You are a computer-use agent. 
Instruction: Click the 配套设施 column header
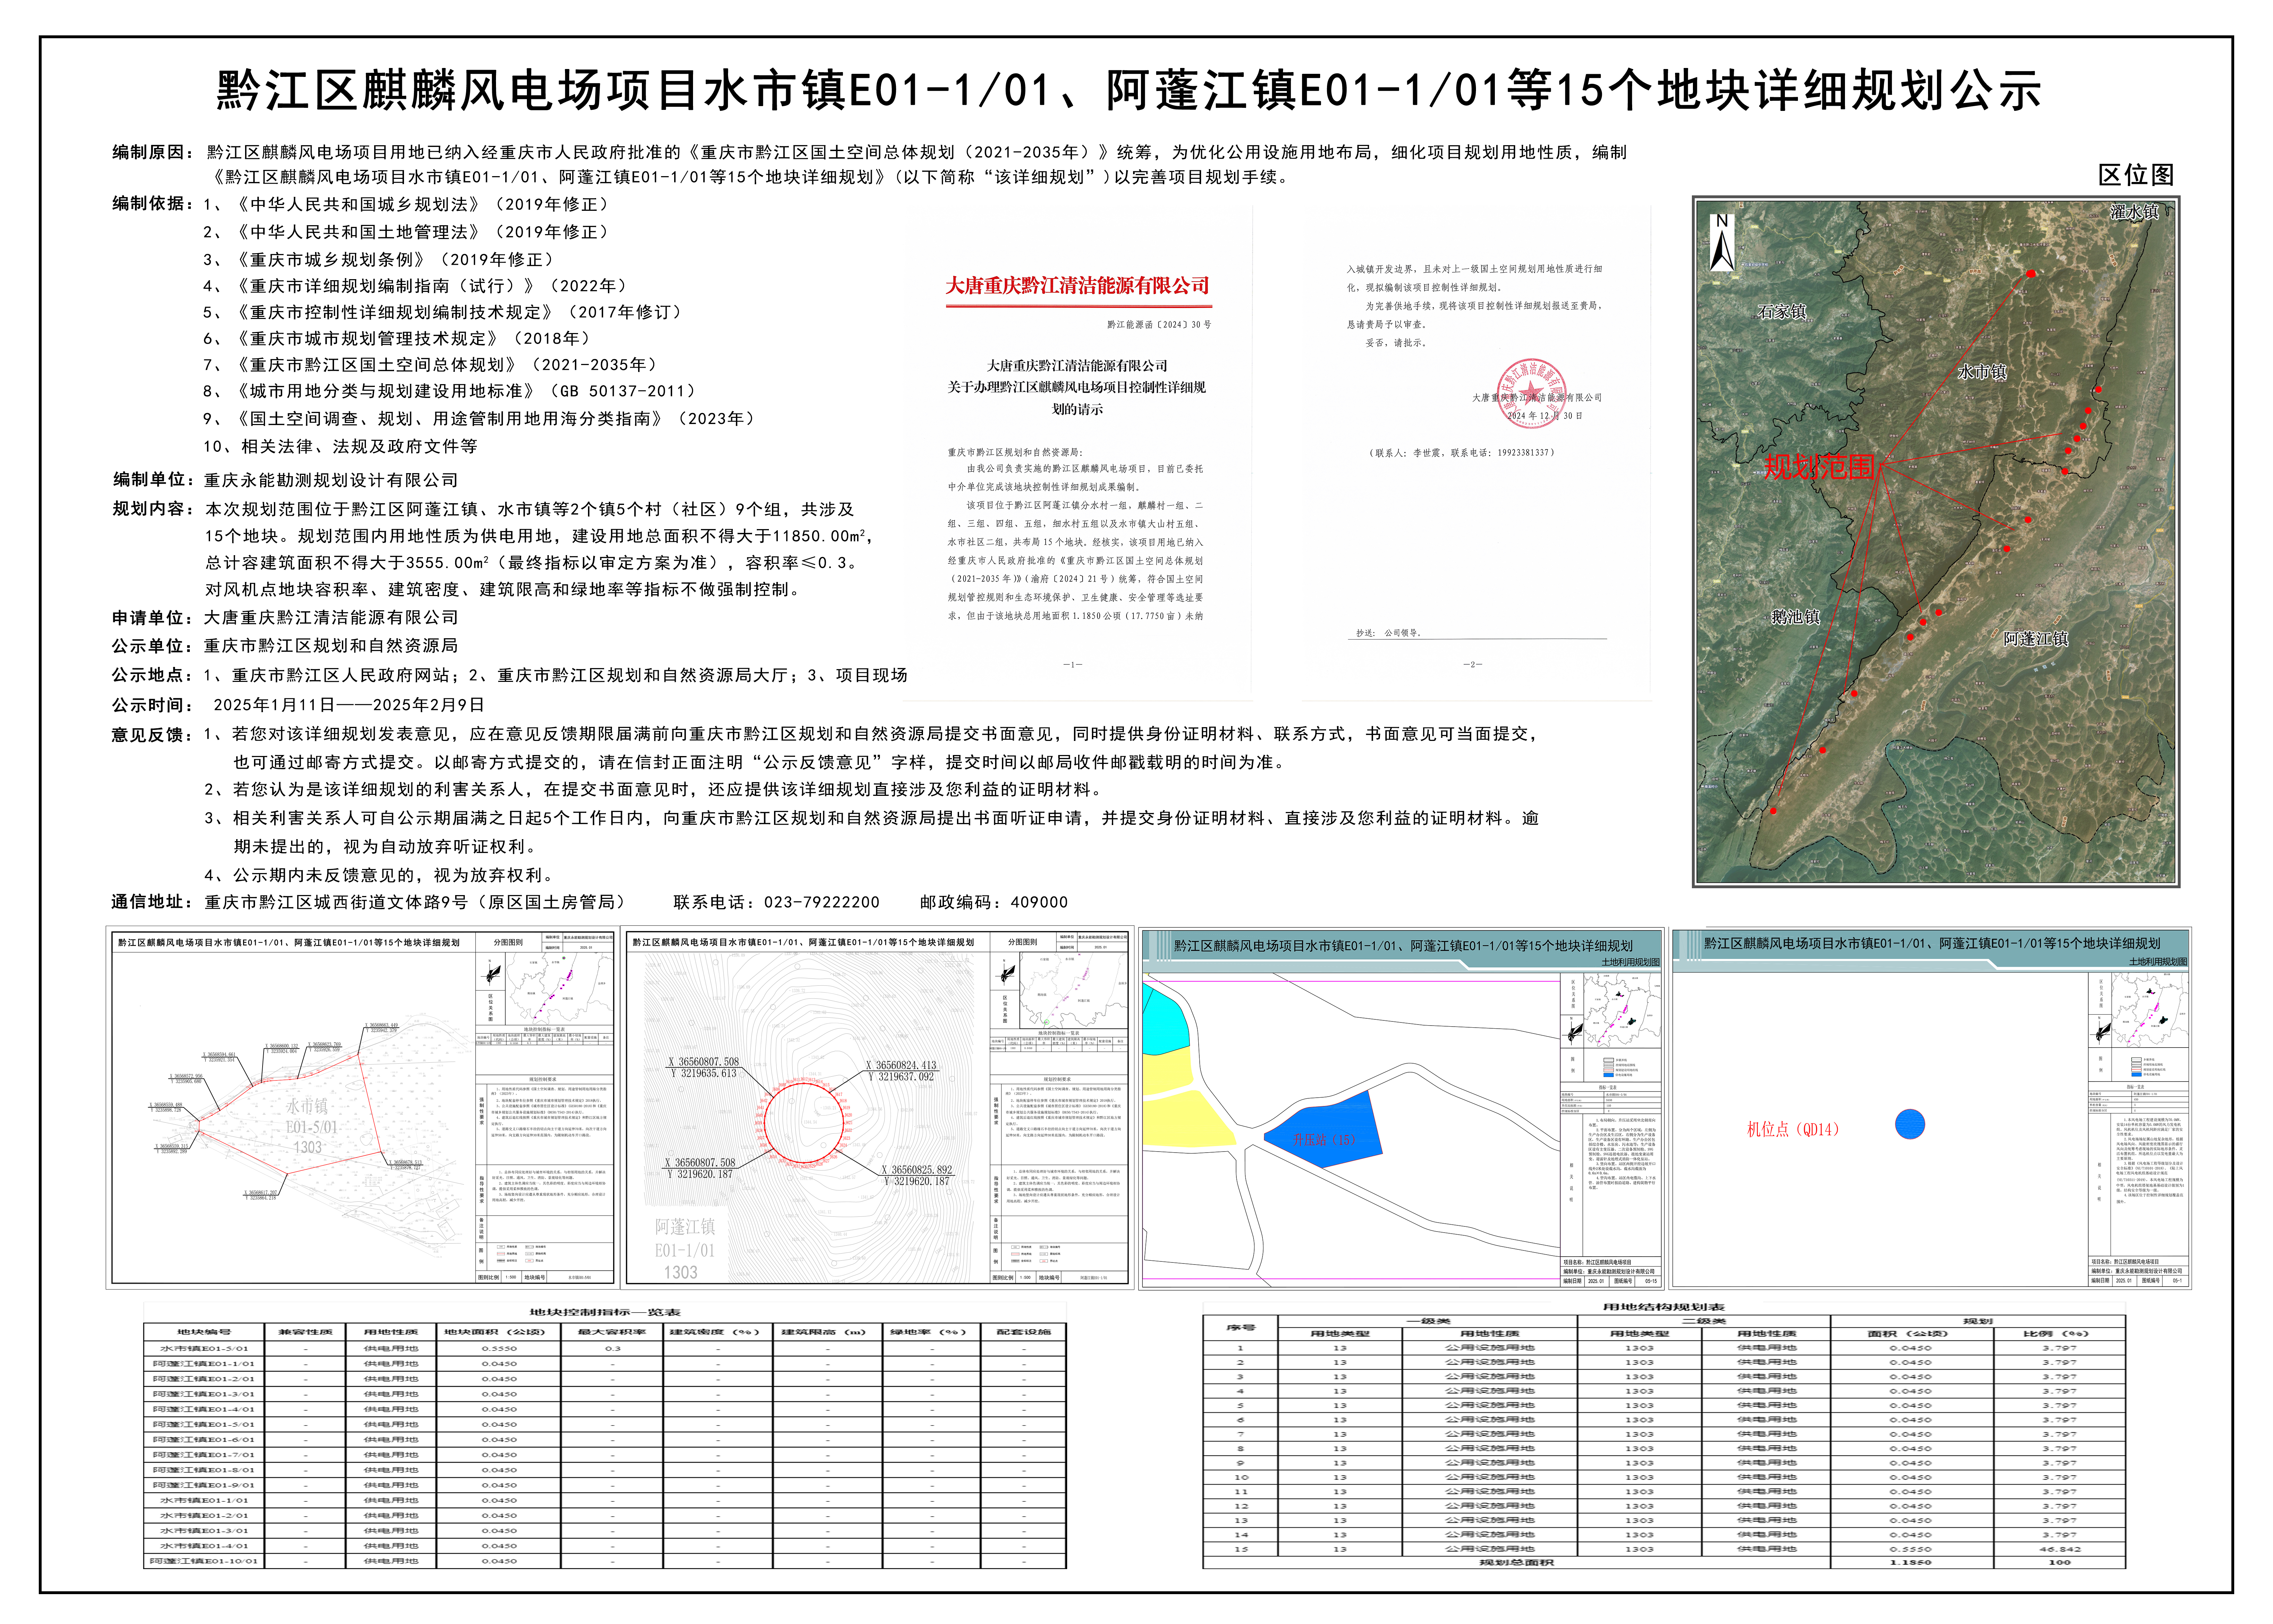tap(1024, 1332)
